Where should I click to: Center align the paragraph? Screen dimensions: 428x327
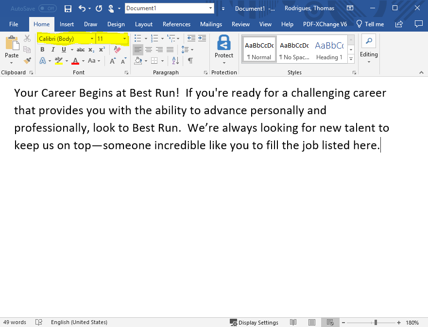(x=149, y=50)
